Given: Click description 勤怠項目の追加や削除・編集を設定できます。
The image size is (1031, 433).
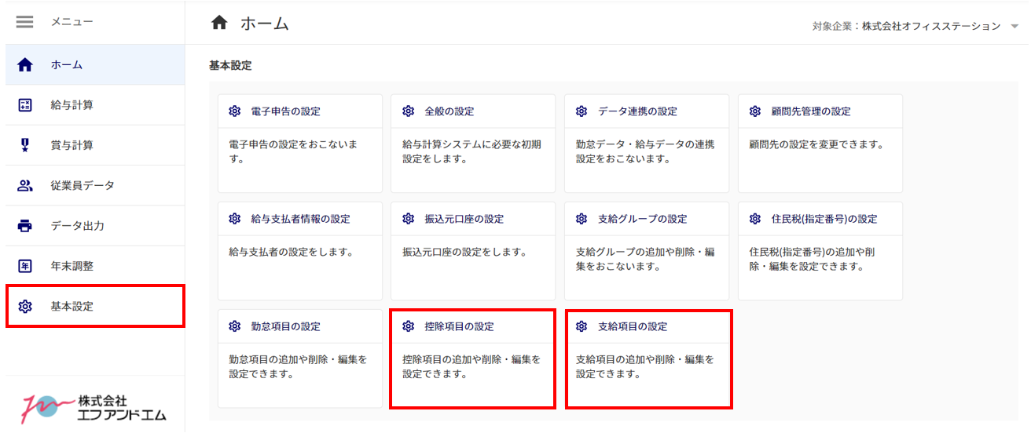Looking at the screenshot, I should coord(298,366).
